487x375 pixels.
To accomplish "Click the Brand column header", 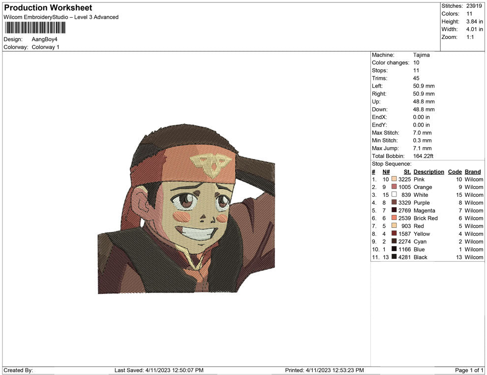I will click(472, 172).
